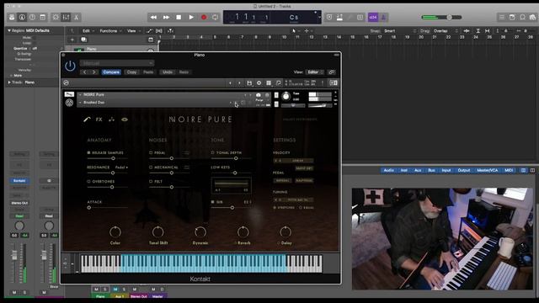Start recording with the red Record button
This screenshot has width=539, height=303.
point(204,17)
